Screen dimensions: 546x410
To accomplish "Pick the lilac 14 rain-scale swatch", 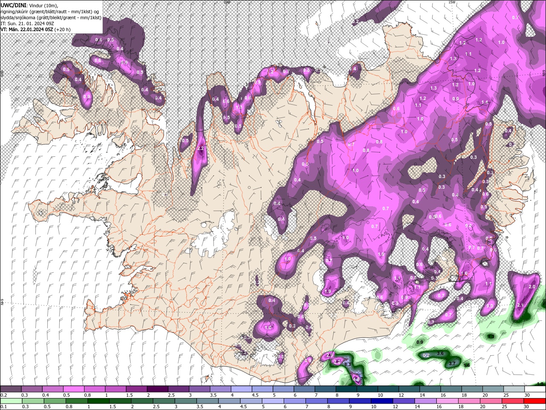I will point(426,401).
